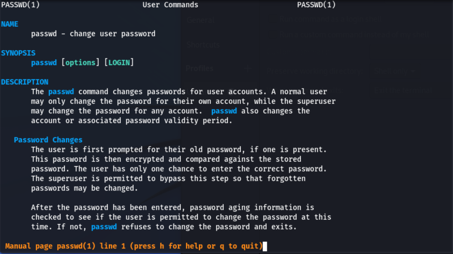453x254 pixels.
Task: Click the highlighted LOGIN argument in synopsis
Action: [x=119, y=63]
